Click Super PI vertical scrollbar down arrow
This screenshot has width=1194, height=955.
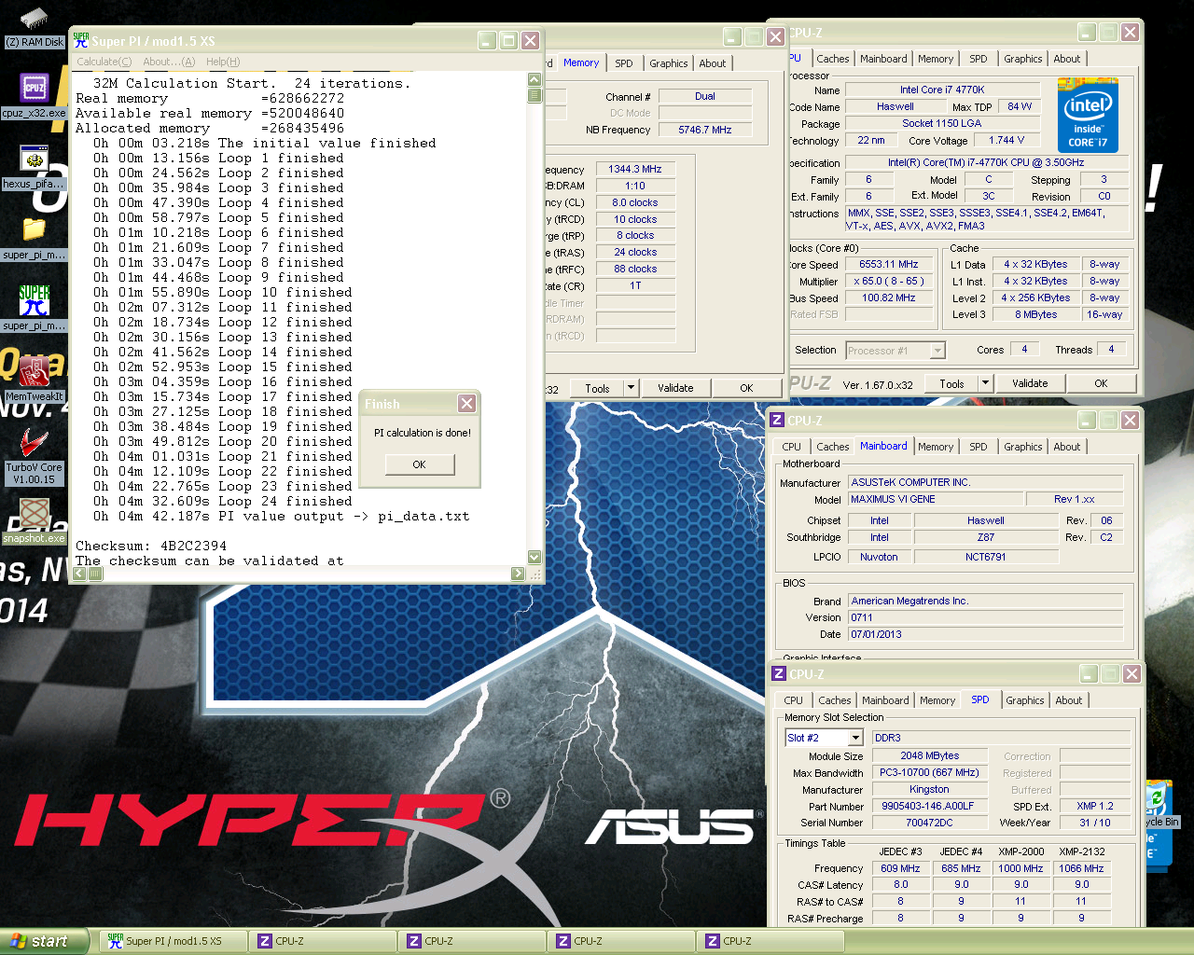[535, 557]
